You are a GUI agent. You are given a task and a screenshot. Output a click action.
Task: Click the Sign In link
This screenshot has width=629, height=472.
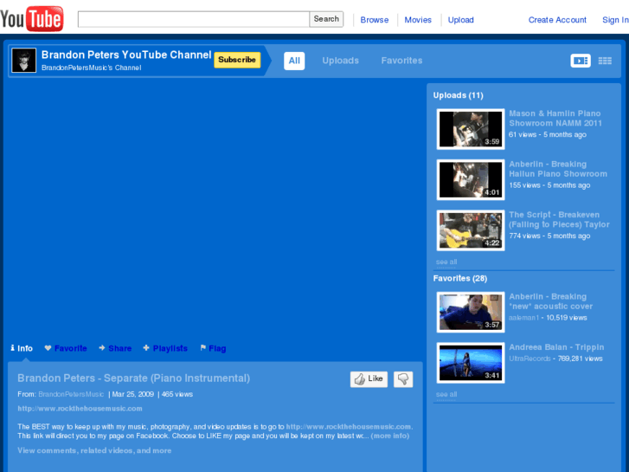(615, 20)
